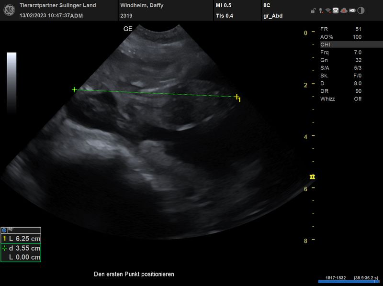383x286 pixels.
Task: Click the date and time 13/02/2023 10:47:37
Action: coord(45,16)
